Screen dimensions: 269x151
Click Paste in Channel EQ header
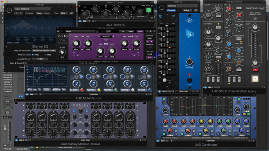point(47,13)
